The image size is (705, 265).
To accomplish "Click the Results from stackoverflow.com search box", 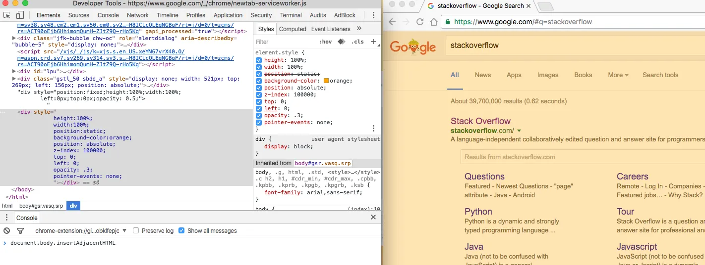I will coord(583,157).
